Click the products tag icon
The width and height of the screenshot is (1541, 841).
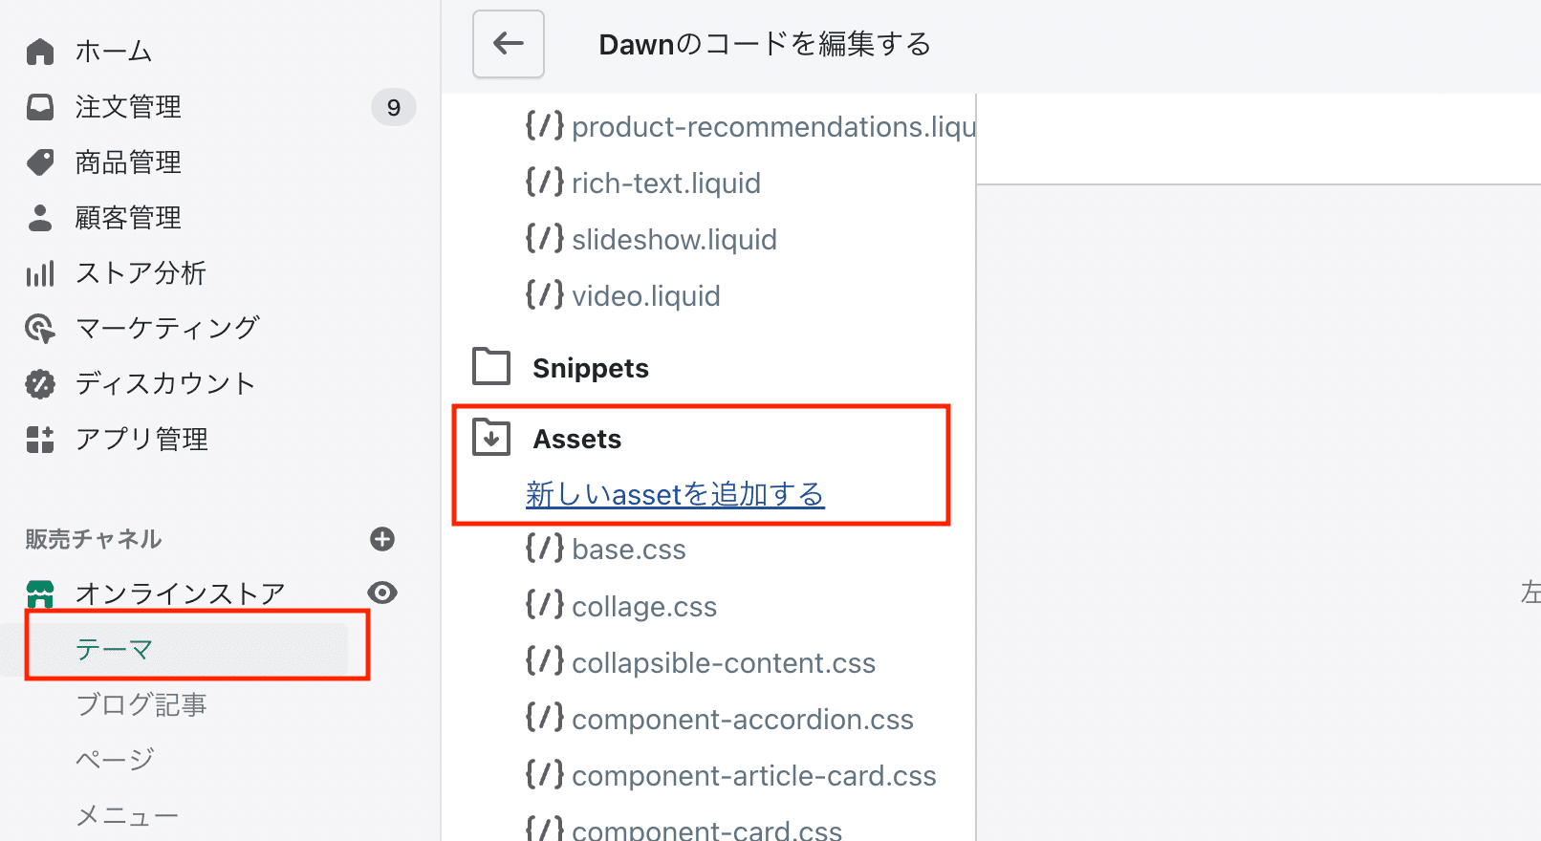point(40,162)
